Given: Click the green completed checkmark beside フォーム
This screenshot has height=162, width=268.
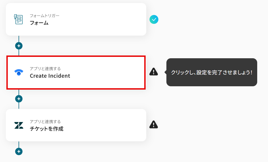Looking at the screenshot, I should point(154,19).
